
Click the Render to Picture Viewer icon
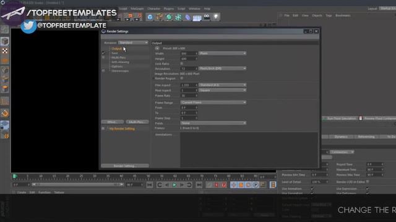128,17
